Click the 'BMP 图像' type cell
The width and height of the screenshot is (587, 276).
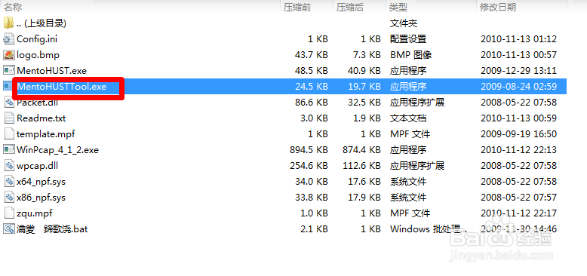click(410, 55)
